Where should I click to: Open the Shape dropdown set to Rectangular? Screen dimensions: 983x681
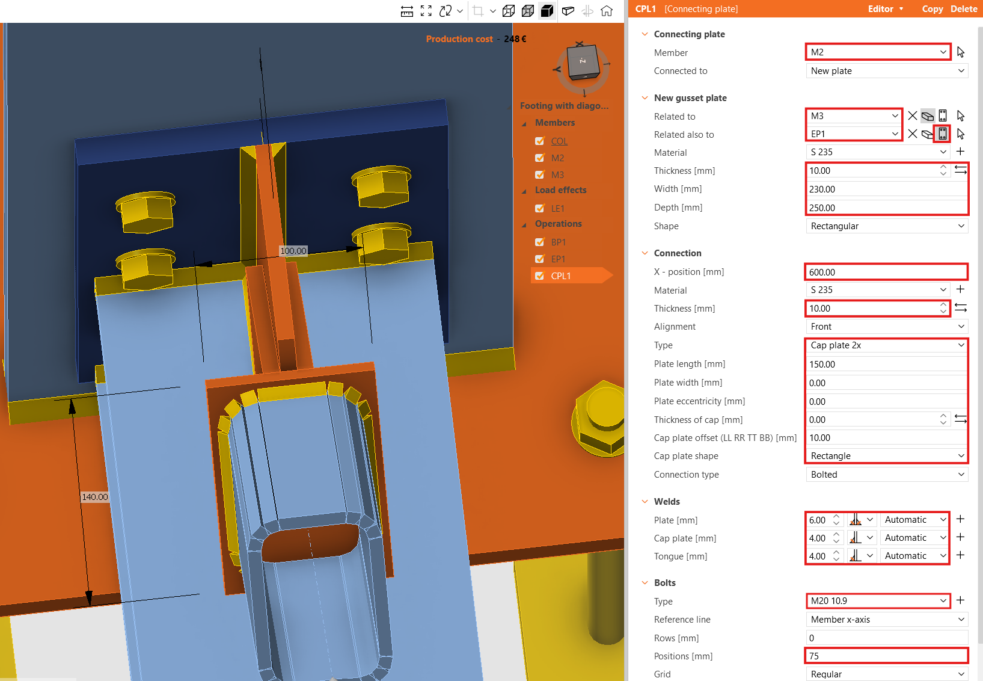[886, 226]
